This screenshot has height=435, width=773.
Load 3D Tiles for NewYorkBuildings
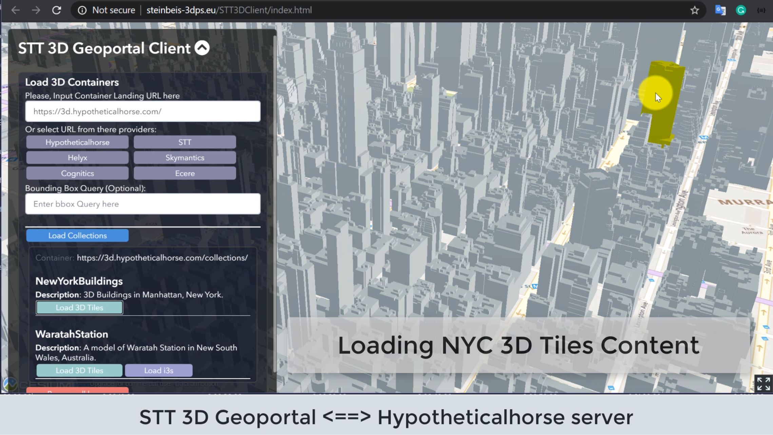click(x=79, y=308)
